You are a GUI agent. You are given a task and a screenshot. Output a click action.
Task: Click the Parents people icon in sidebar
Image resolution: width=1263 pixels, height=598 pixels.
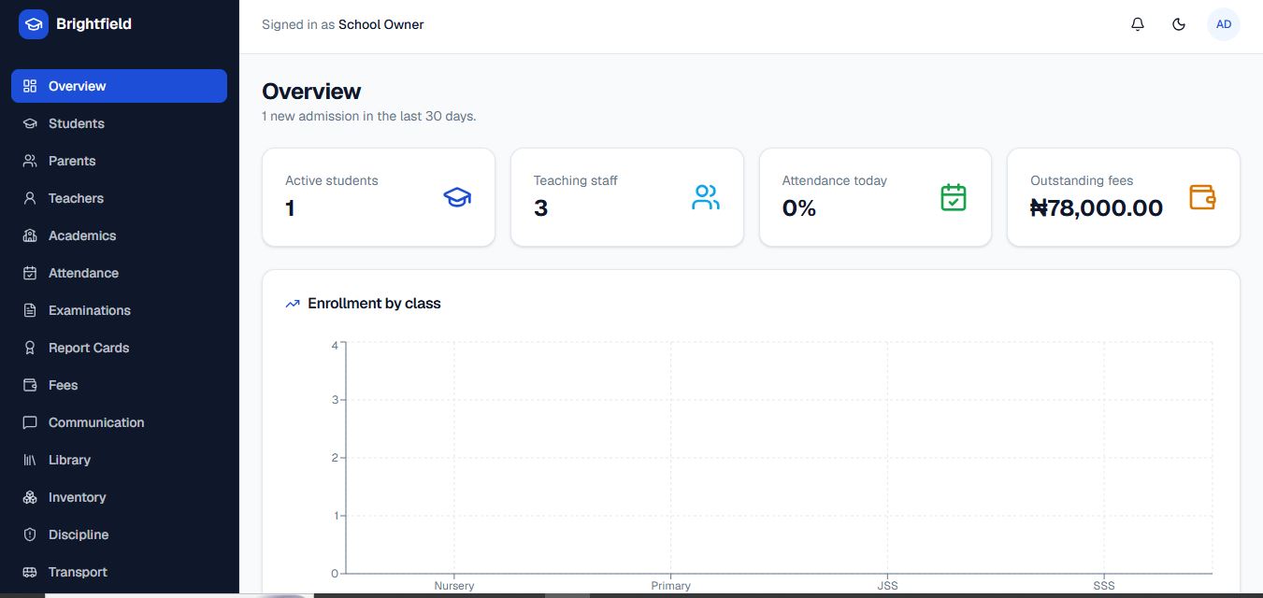click(x=30, y=161)
